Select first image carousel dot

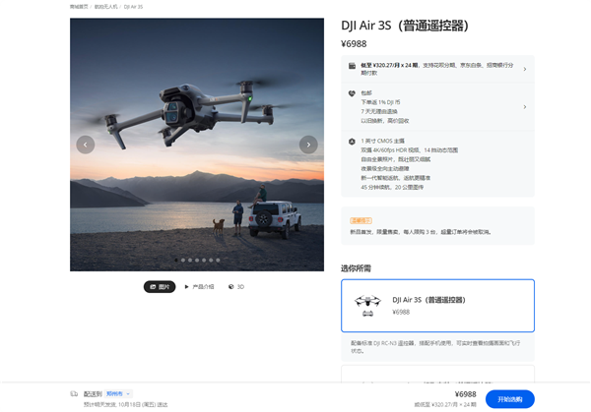coord(176,261)
